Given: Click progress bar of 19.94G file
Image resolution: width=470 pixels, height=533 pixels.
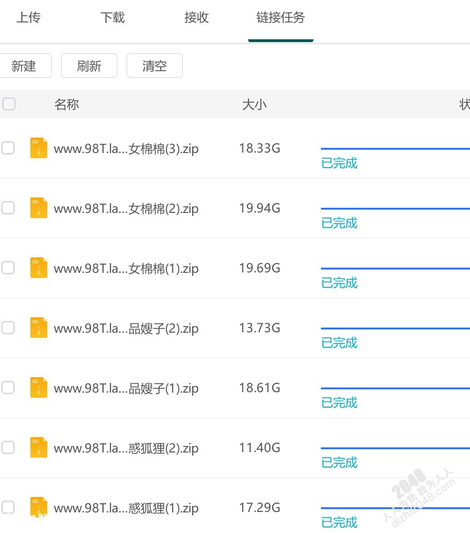Looking at the screenshot, I should point(395,209).
